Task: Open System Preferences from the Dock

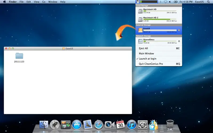Action: pos(142,124)
